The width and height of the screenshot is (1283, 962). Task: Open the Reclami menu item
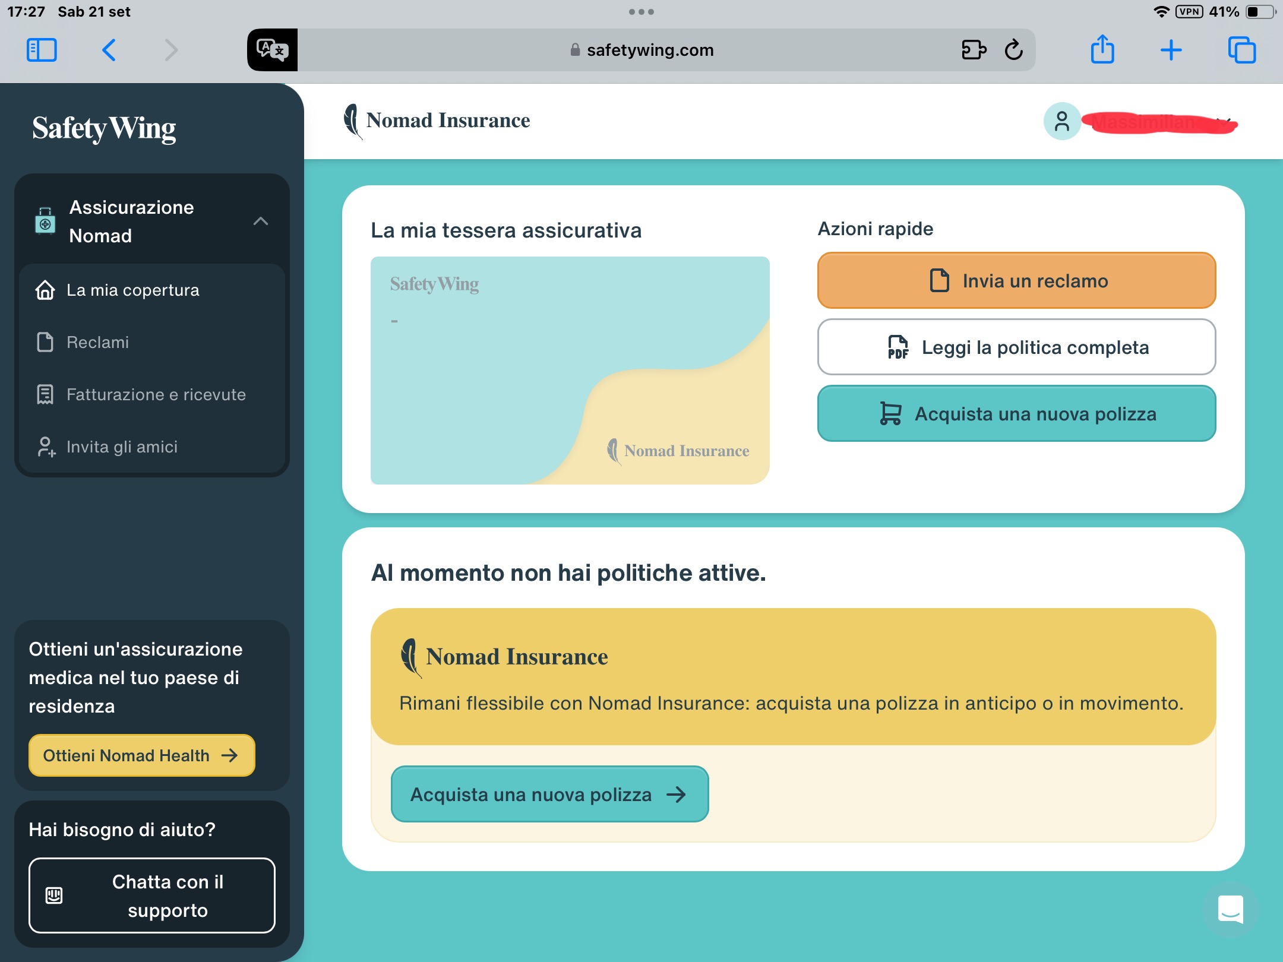(x=97, y=343)
